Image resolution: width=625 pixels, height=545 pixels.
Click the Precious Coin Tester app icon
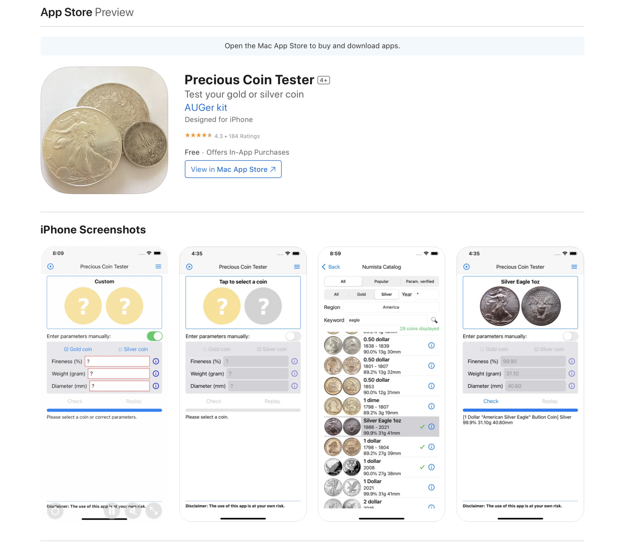(x=104, y=130)
